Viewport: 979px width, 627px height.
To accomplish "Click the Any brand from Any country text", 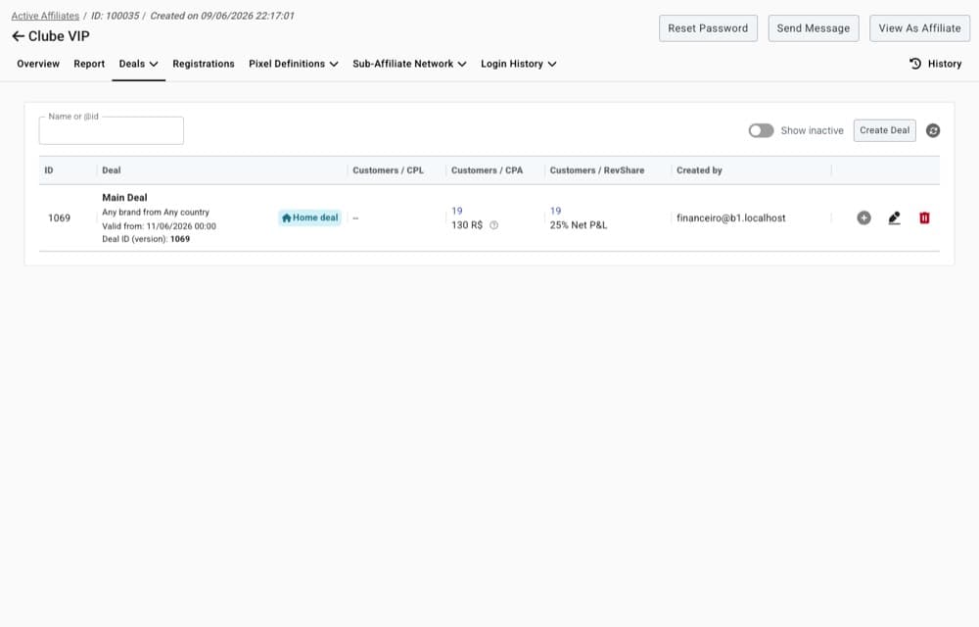I will [156, 213].
